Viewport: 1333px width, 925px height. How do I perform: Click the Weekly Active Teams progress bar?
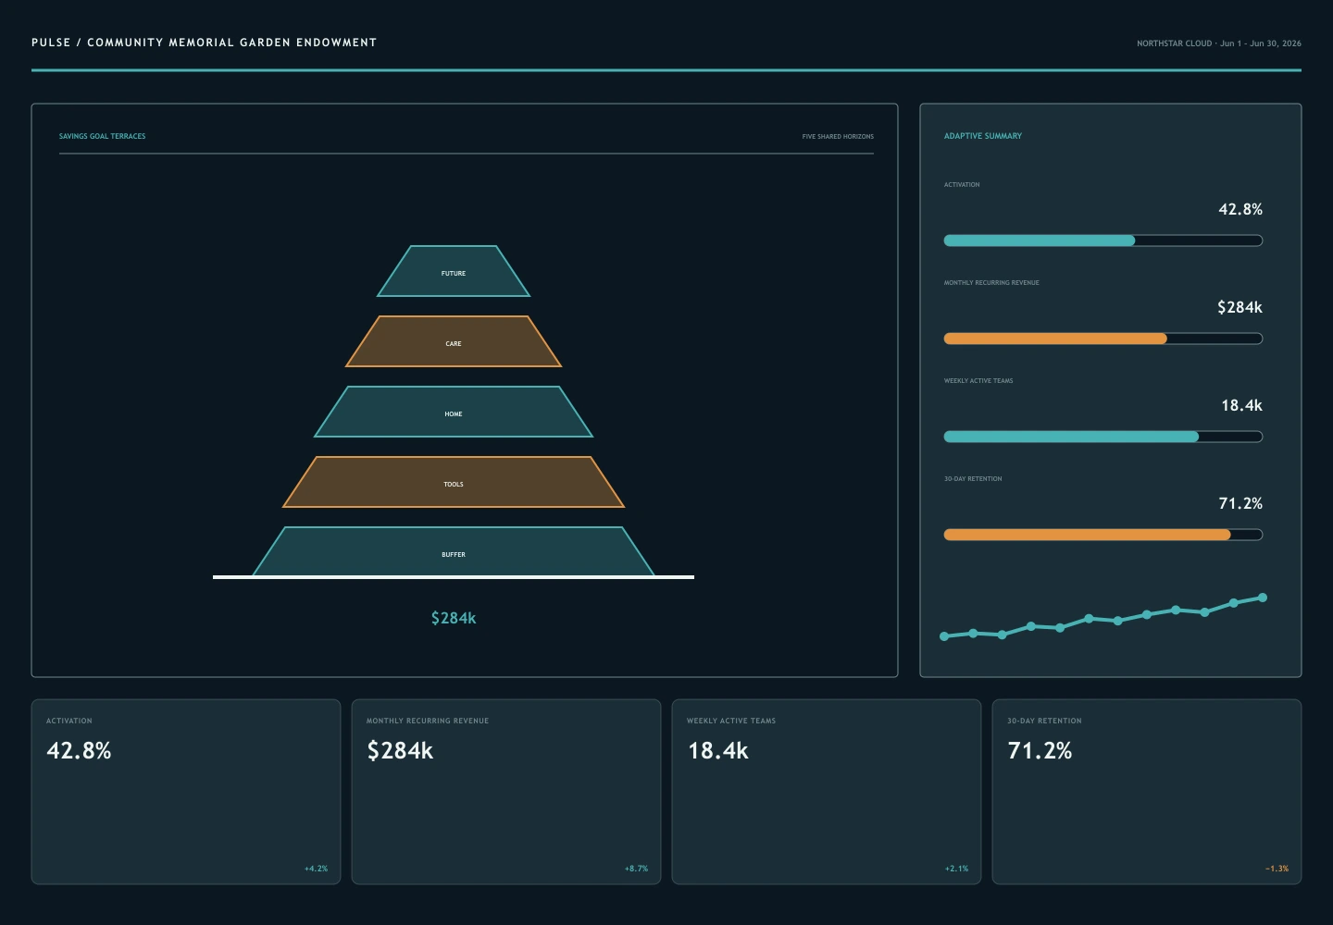(x=1103, y=437)
